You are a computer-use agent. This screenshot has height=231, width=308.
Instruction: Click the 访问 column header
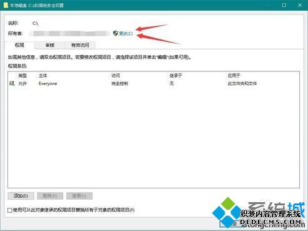[x=115, y=76]
